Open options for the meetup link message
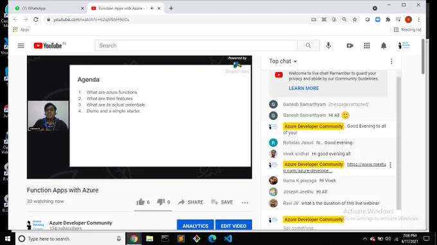The width and height of the screenshot is (437, 245). pyautogui.click(x=390, y=165)
